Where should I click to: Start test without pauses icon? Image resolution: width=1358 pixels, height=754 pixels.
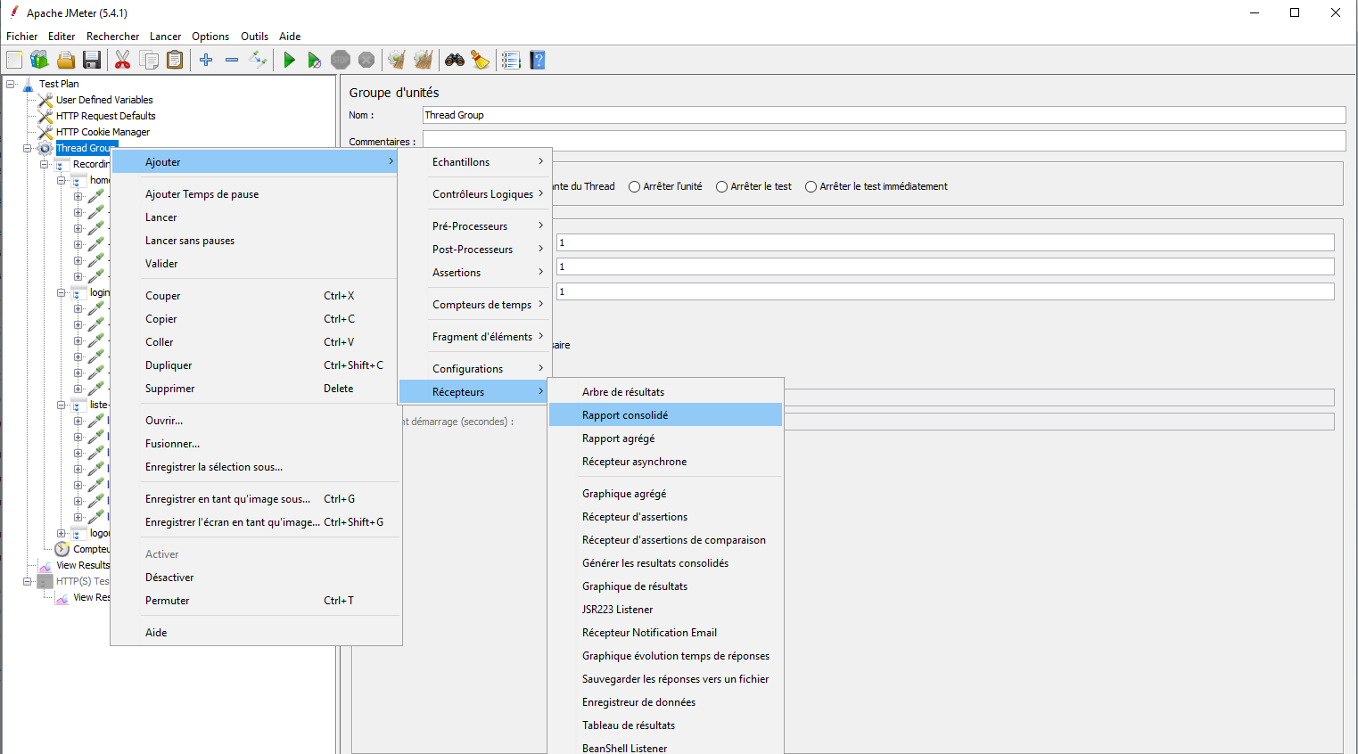click(x=315, y=60)
